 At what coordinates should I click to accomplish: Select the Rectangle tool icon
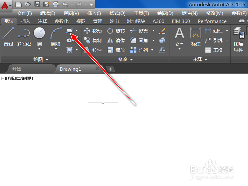point(69,31)
